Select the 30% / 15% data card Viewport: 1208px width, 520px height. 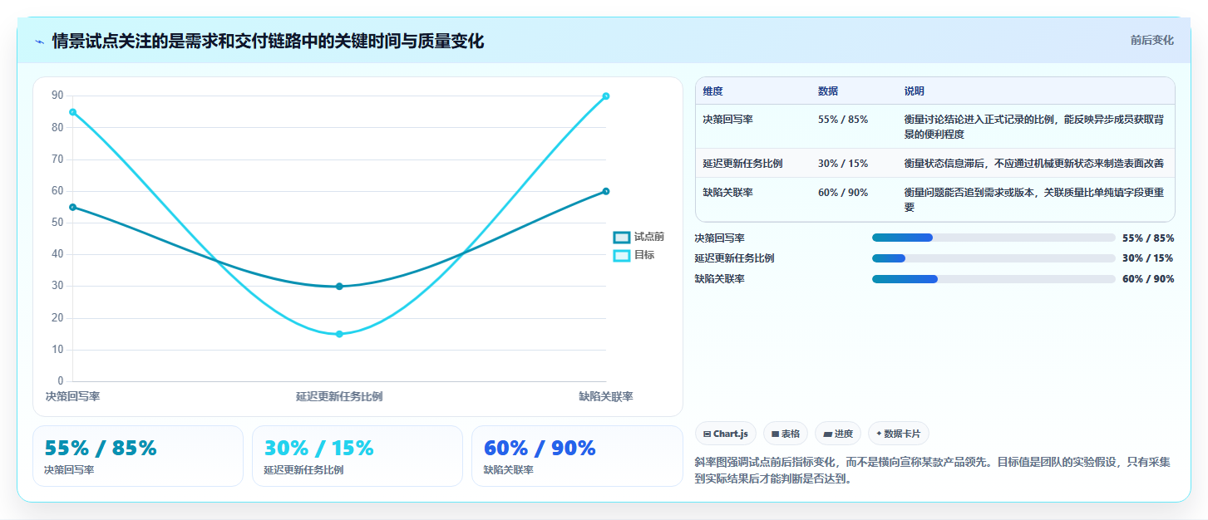click(357, 456)
